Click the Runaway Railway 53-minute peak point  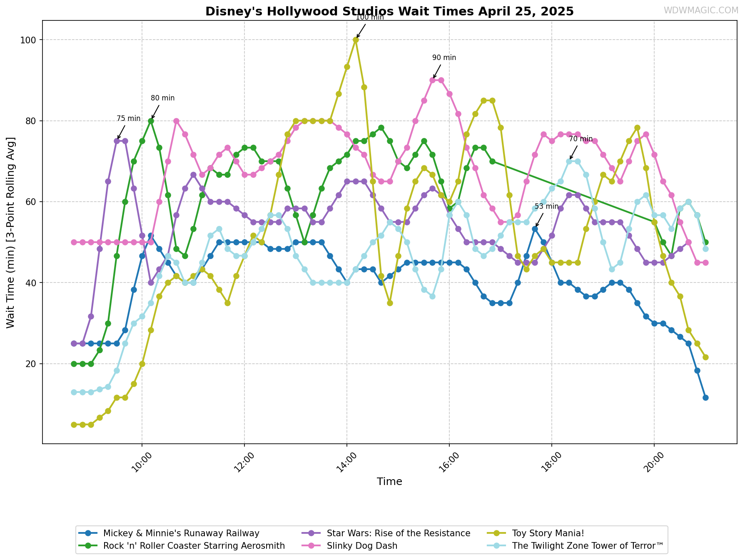coord(535,229)
